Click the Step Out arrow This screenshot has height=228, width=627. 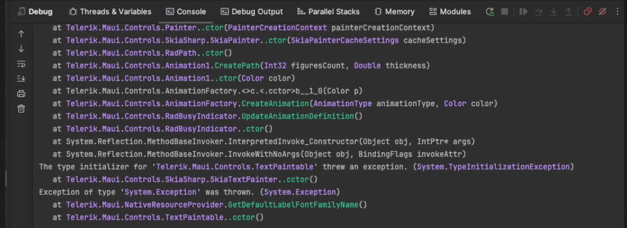[x=568, y=12]
